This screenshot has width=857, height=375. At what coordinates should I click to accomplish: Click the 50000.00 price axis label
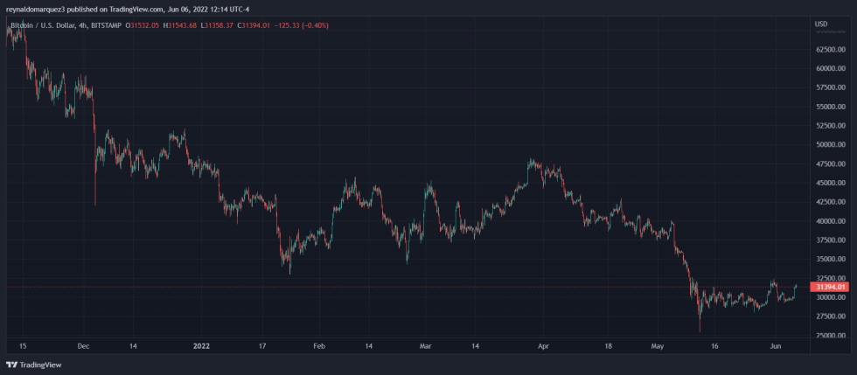tap(829, 145)
